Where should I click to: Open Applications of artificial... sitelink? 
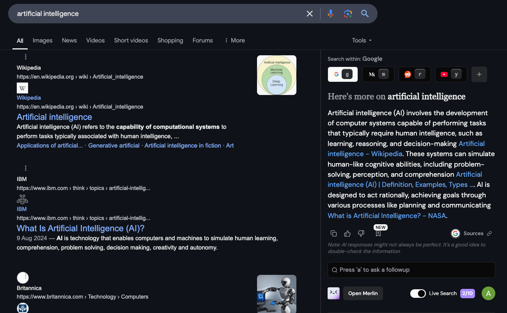[x=50, y=145]
